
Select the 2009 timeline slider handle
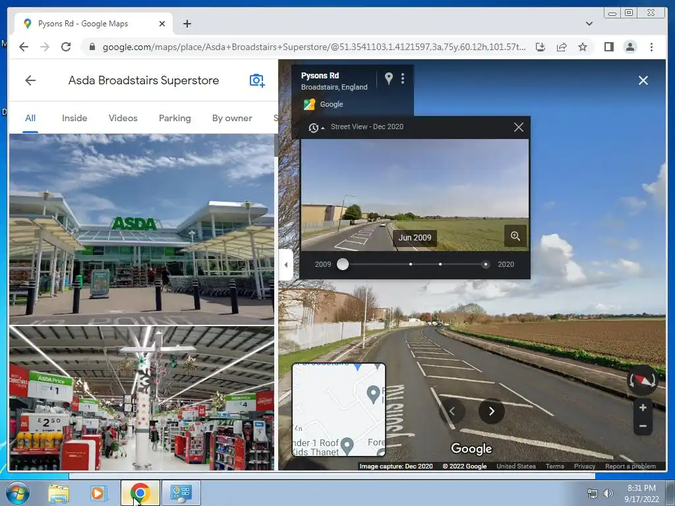click(343, 264)
